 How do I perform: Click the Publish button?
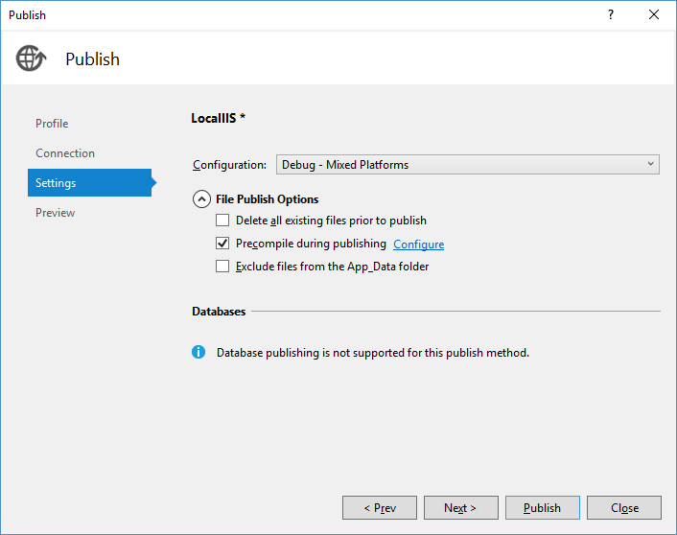pyautogui.click(x=543, y=508)
